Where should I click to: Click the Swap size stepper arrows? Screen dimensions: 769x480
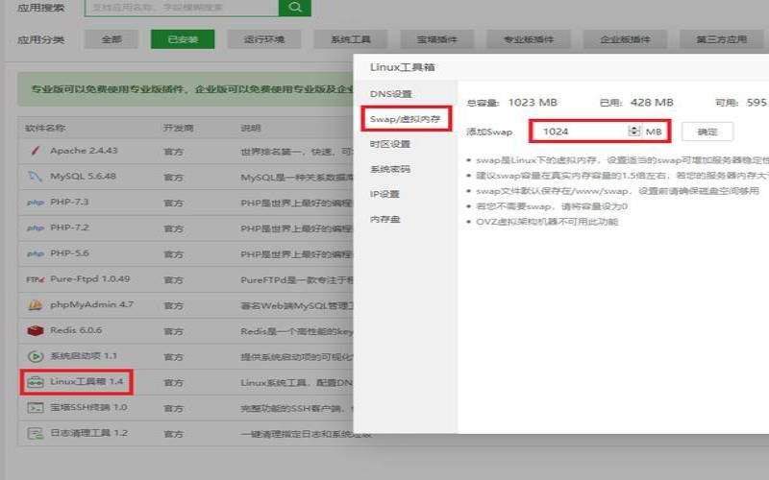point(634,131)
